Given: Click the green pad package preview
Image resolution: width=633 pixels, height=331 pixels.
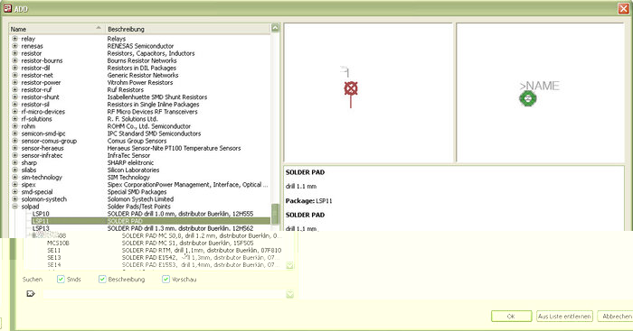Looking at the screenshot, I should click(x=527, y=98).
